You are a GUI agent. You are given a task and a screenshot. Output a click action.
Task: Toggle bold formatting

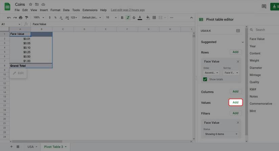click(x=122, y=18)
